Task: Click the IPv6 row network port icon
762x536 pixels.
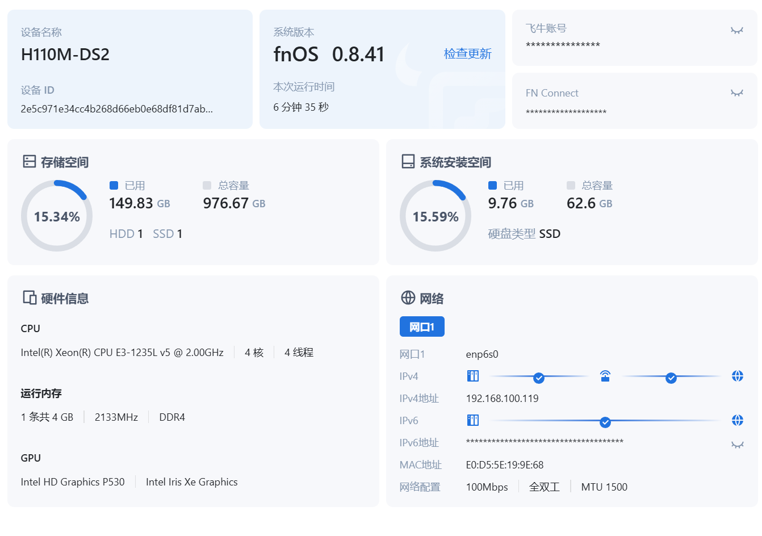Action: 473,420
